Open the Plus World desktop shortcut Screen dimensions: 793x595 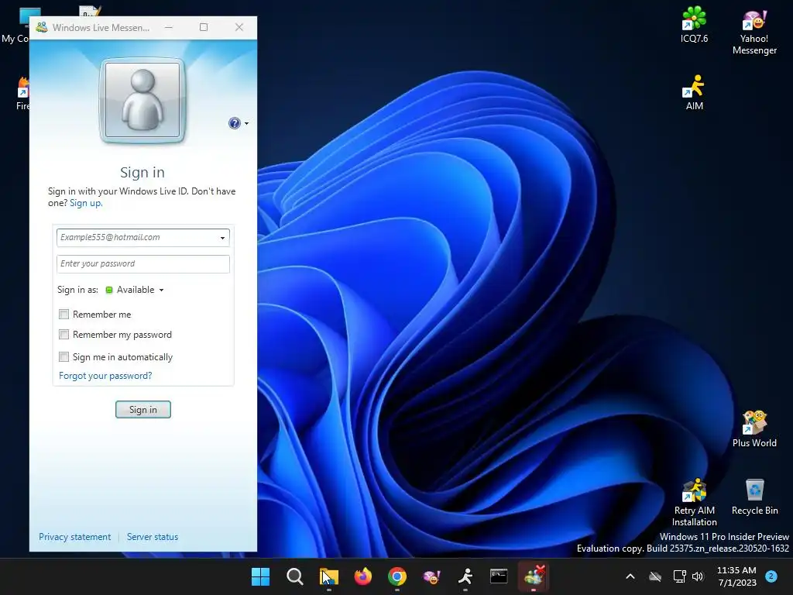pyautogui.click(x=754, y=429)
